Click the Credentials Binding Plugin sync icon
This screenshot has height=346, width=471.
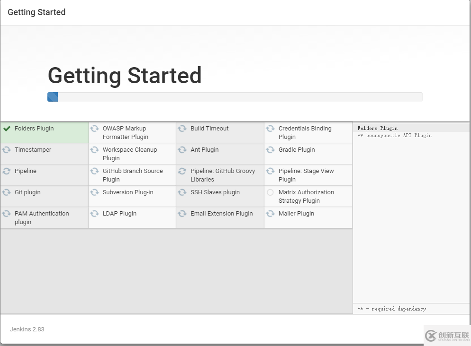(271, 129)
